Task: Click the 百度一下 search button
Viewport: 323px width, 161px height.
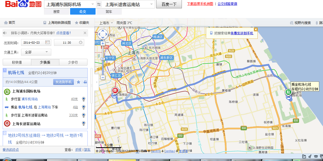Action: coord(169,4)
